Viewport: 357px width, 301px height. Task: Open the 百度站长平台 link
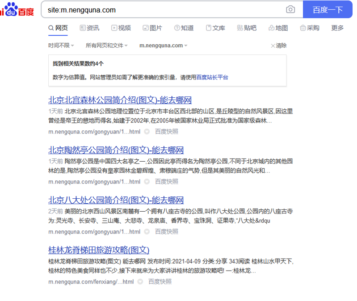click(212, 77)
